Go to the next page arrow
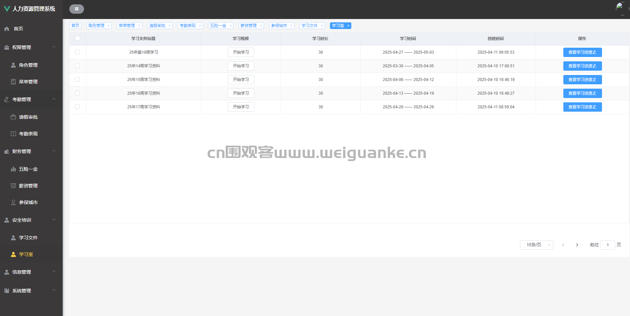630x316 pixels. click(577, 245)
